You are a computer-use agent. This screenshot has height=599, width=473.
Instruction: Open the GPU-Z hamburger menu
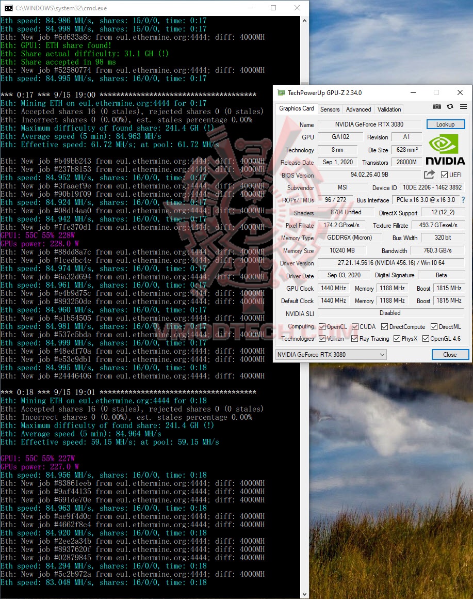(x=462, y=106)
